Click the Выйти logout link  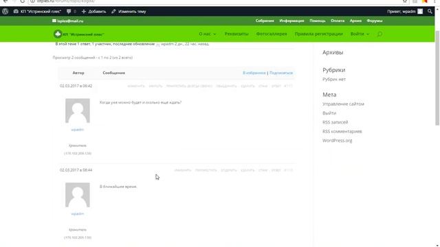point(329,113)
